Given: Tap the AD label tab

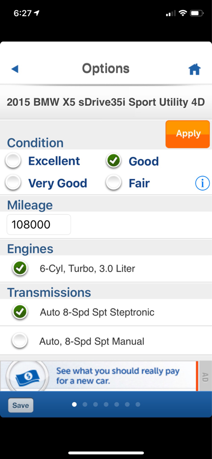Looking at the screenshot, I should (x=205, y=377).
